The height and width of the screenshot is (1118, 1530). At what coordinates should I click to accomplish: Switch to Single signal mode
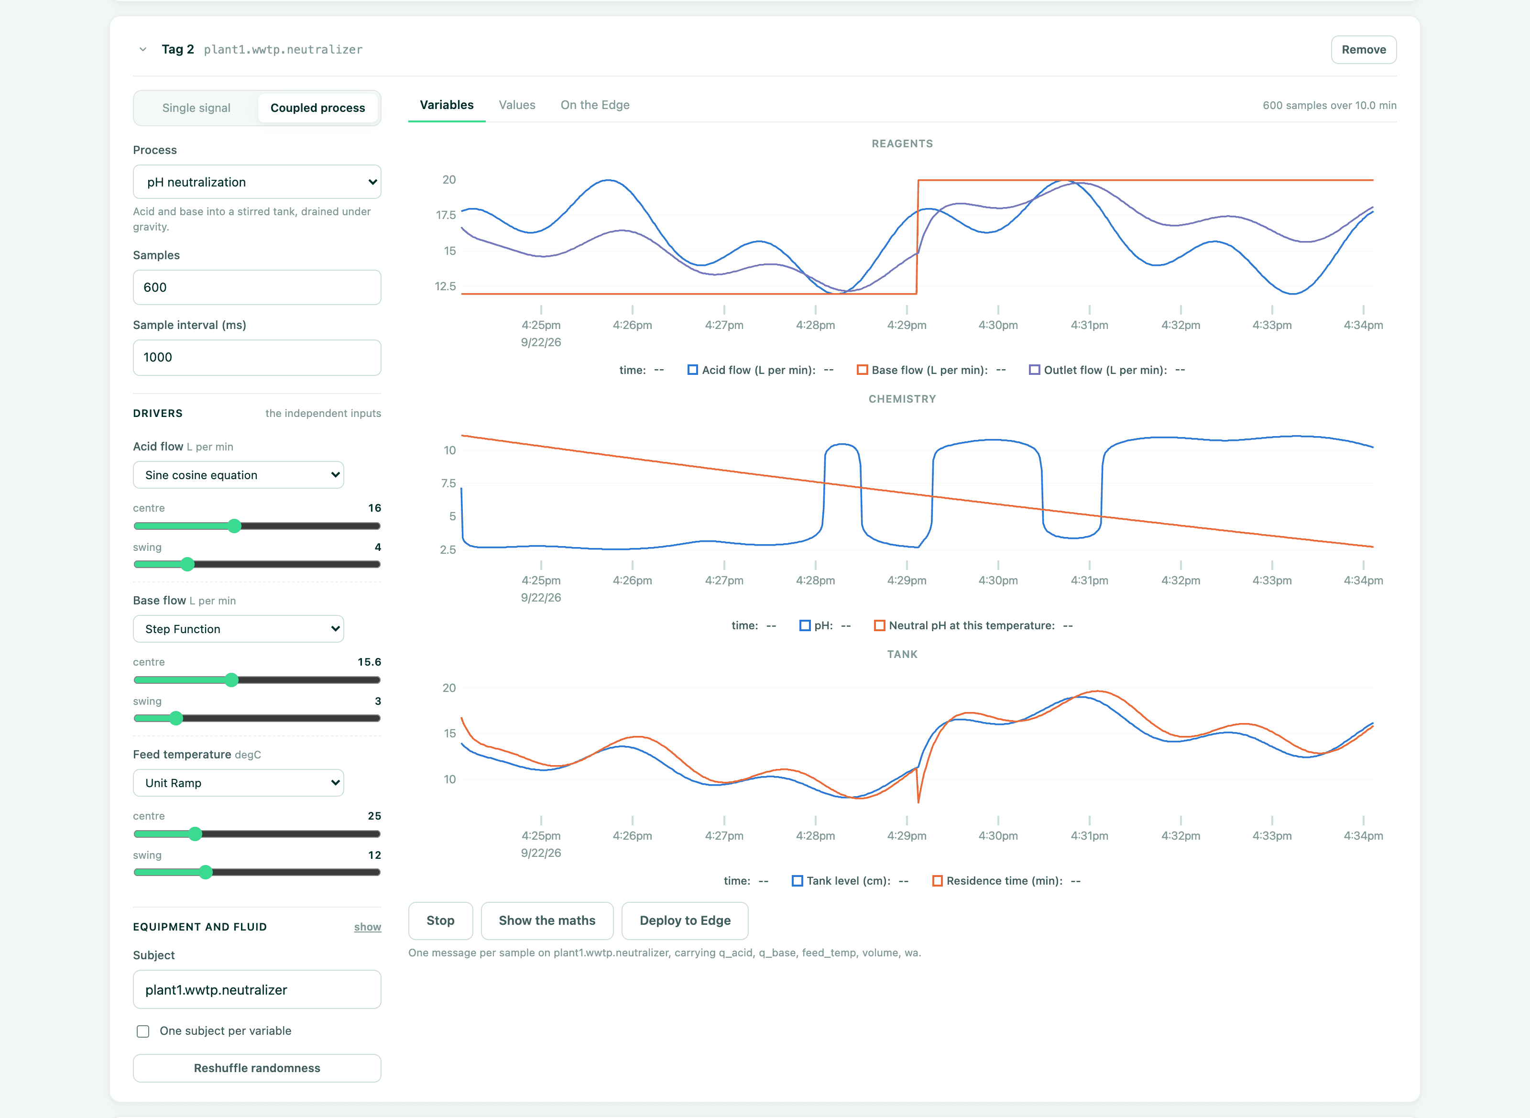click(196, 108)
